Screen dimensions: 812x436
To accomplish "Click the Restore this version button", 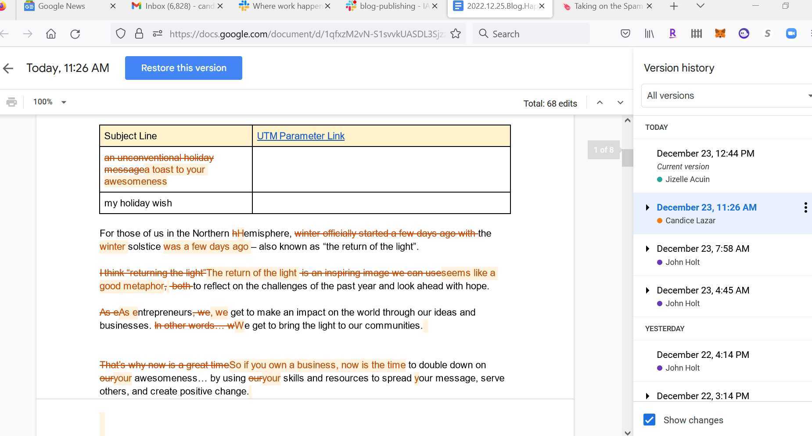I will pyautogui.click(x=183, y=68).
